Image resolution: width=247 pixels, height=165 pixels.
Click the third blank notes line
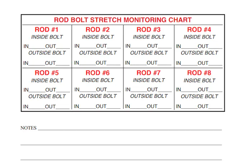tap(121, 159)
